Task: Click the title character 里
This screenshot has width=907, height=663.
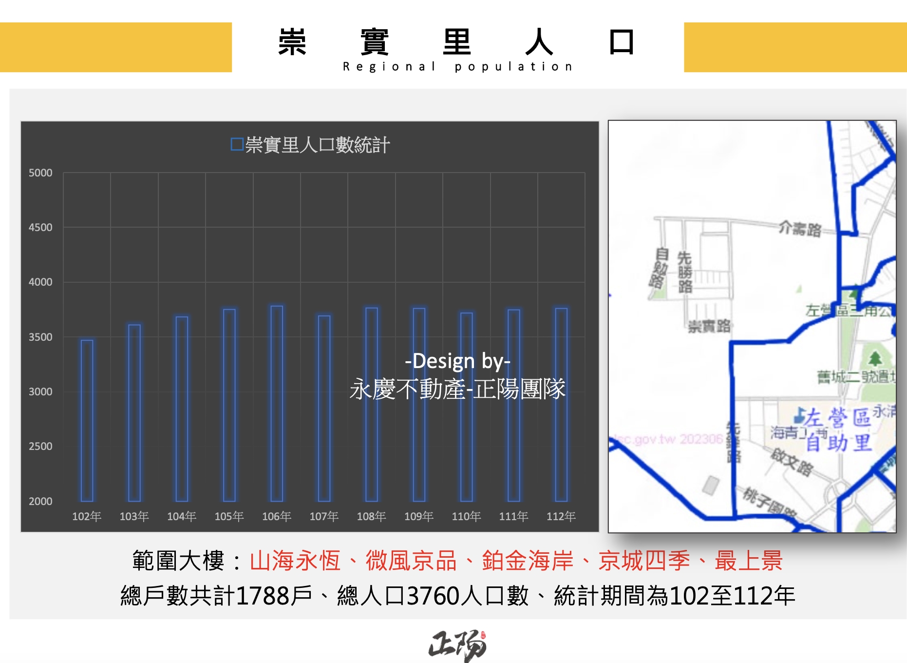Action: [x=457, y=42]
